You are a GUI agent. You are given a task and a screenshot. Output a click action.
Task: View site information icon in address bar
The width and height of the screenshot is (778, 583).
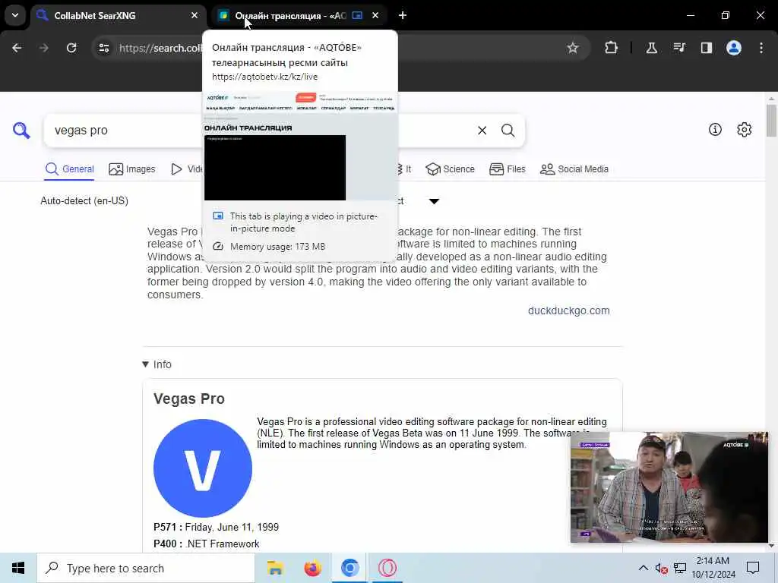tap(104, 48)
